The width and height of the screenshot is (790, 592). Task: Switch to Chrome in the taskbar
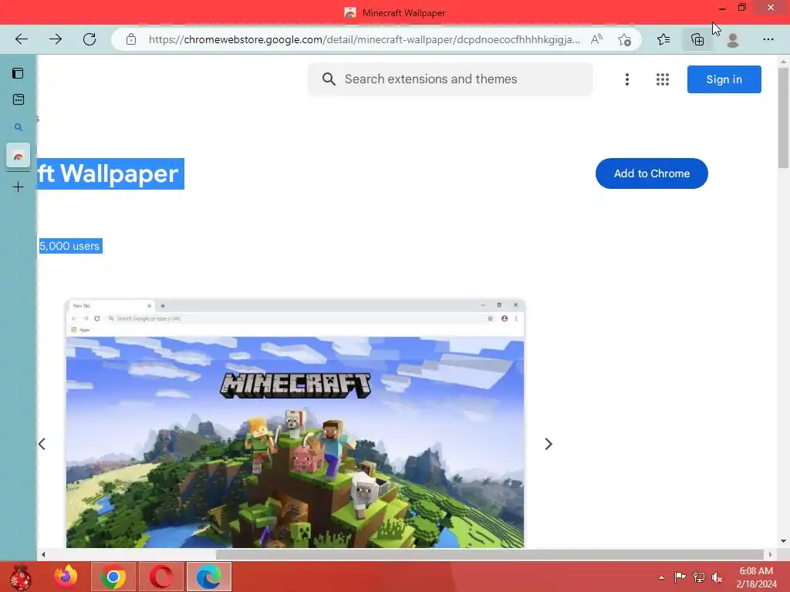113,577
